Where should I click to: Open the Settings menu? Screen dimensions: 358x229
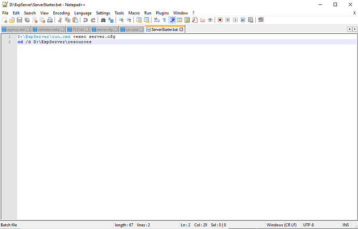coord(103,13)
